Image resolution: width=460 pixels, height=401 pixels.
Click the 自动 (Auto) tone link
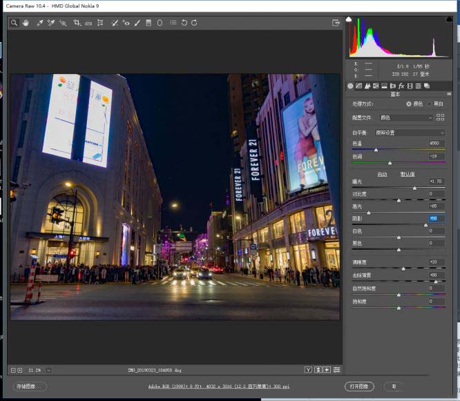[x=382, y=174]
